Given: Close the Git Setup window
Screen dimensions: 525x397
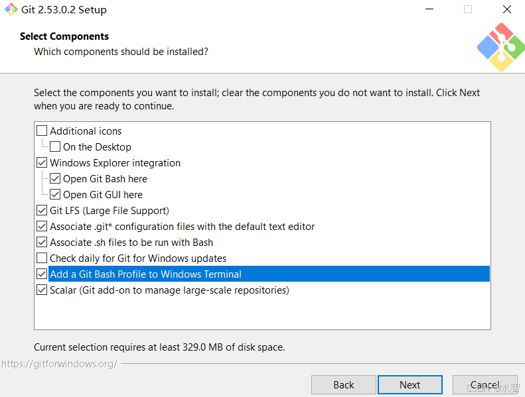Looking at the screenshot, I should [507, 9].
